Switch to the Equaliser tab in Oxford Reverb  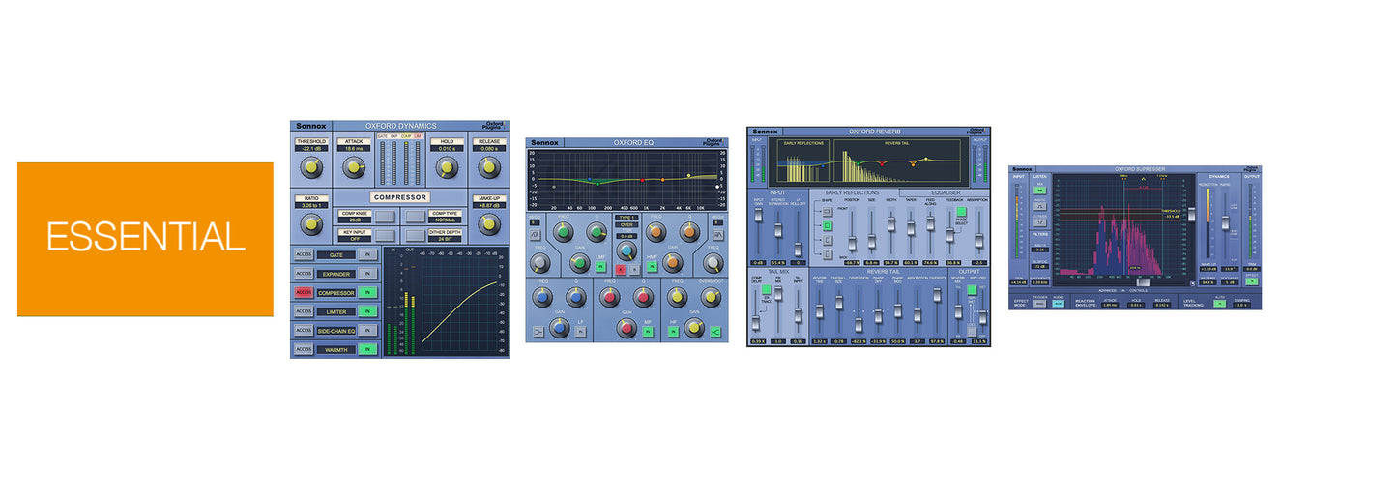944,193
